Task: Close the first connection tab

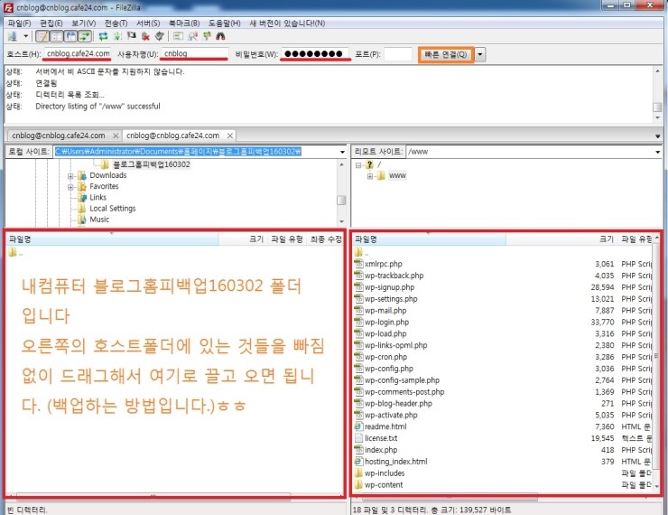Action: pyautogui.click(x=116, y=136)
